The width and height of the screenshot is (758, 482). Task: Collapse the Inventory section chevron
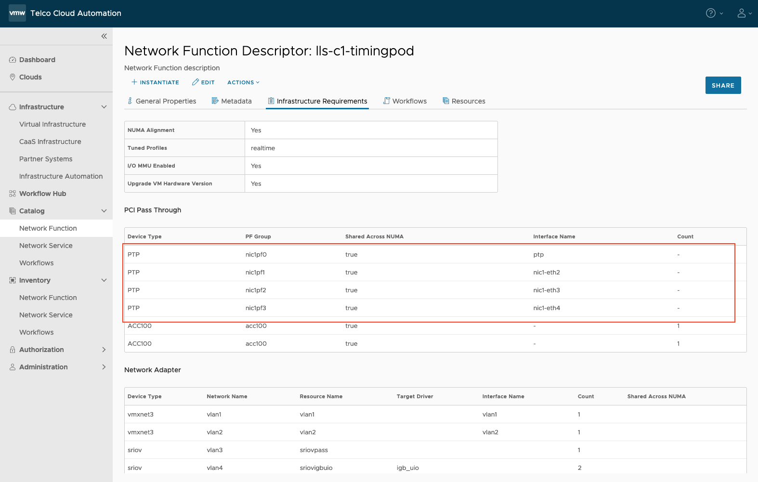tap(104, 280)
